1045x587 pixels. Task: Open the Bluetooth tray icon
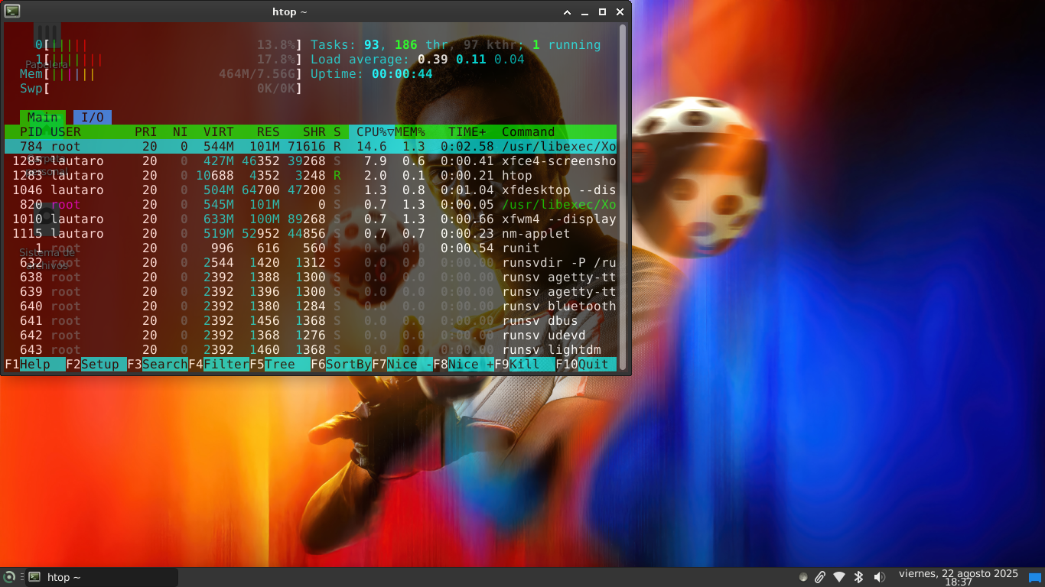858,577
